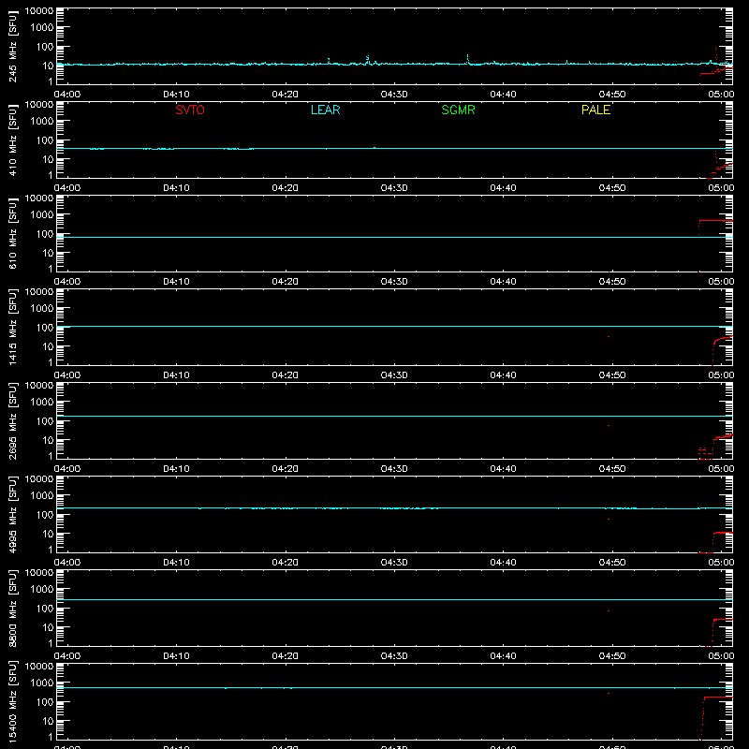
Task: Click the cyan LEAR station legend label
Action: (325, 110)
